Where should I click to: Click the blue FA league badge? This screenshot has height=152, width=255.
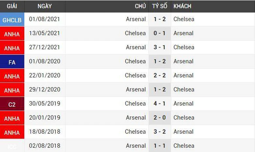click(x=12, y=62)
